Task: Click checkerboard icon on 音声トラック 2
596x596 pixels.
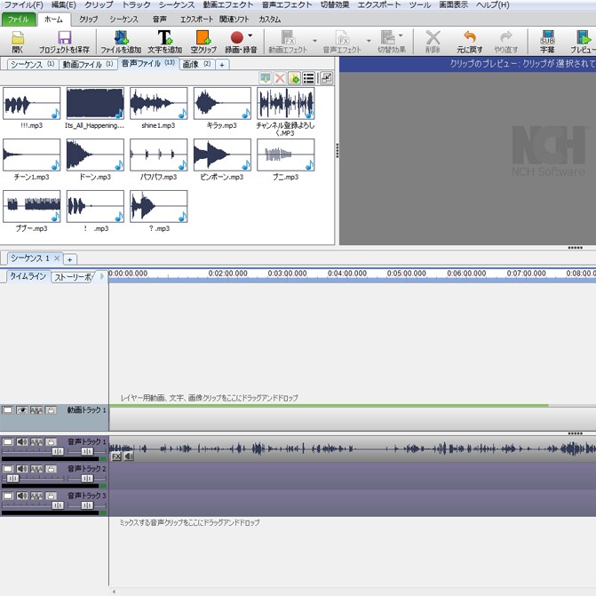Action: point(36,469)
